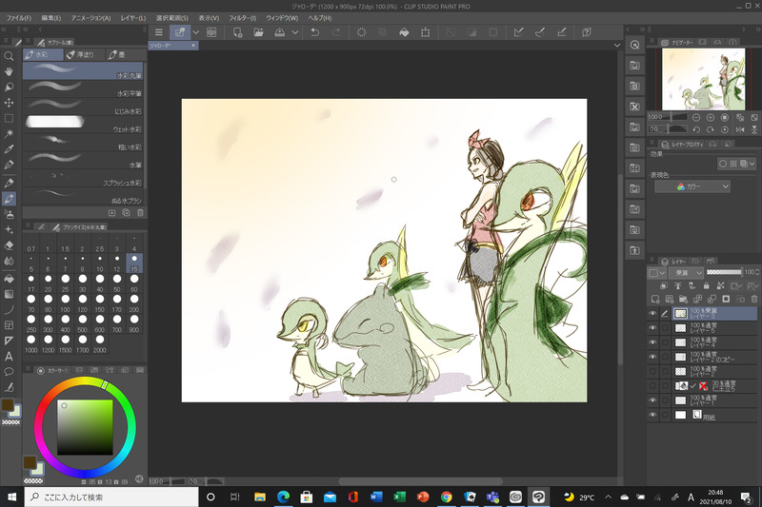This screenshot has width=762, height=507.
Task: Select the ウェット水彩 brush
Action: pyautogui.click(x=83, y=125)
